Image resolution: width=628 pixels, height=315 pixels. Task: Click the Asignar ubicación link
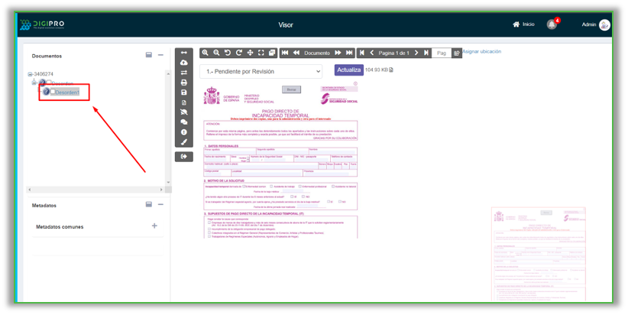pos(481,52)
